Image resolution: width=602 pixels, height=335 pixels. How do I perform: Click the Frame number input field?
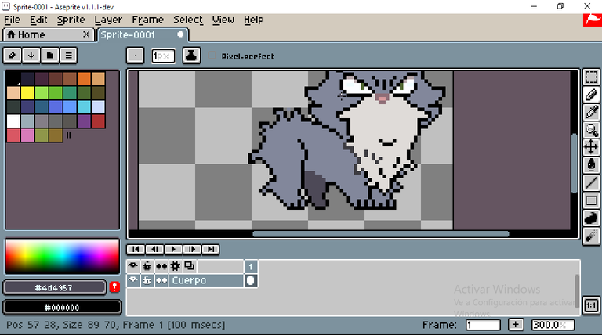point(483,325)
